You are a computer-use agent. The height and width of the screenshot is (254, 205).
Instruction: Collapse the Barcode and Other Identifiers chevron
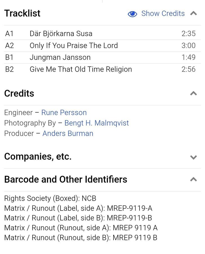pyautogui.click(x=193, y=179)
